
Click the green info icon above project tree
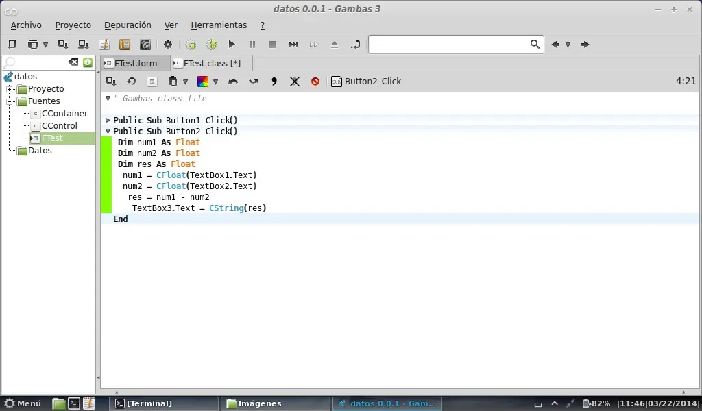coord(88,62)
